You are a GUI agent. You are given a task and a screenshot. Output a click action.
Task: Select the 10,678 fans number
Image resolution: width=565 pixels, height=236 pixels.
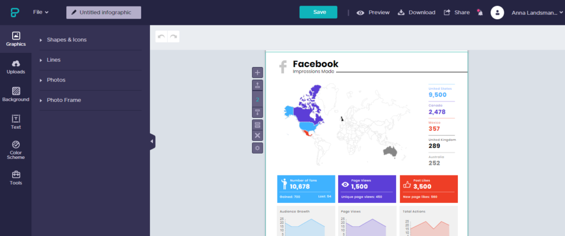300,186
